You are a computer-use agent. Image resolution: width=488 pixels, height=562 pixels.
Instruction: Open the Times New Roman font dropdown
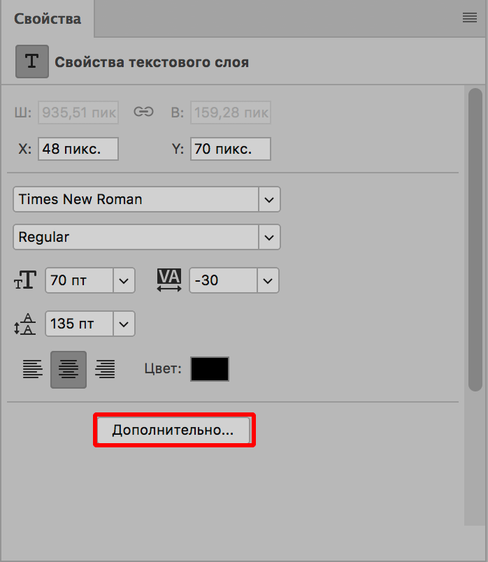click(x=269, y=199)
